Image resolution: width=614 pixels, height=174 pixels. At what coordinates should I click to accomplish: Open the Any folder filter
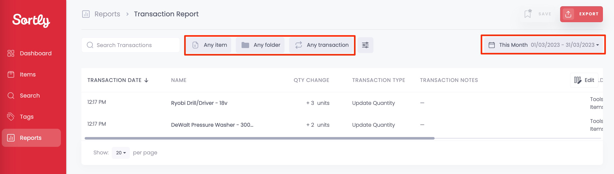coord(260,45)
